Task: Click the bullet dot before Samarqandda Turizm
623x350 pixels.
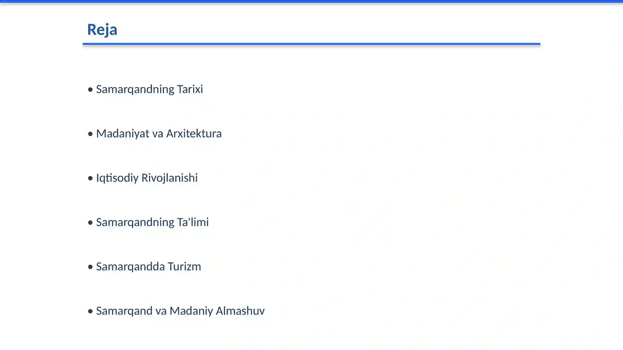Action: (x=90, y=267)
